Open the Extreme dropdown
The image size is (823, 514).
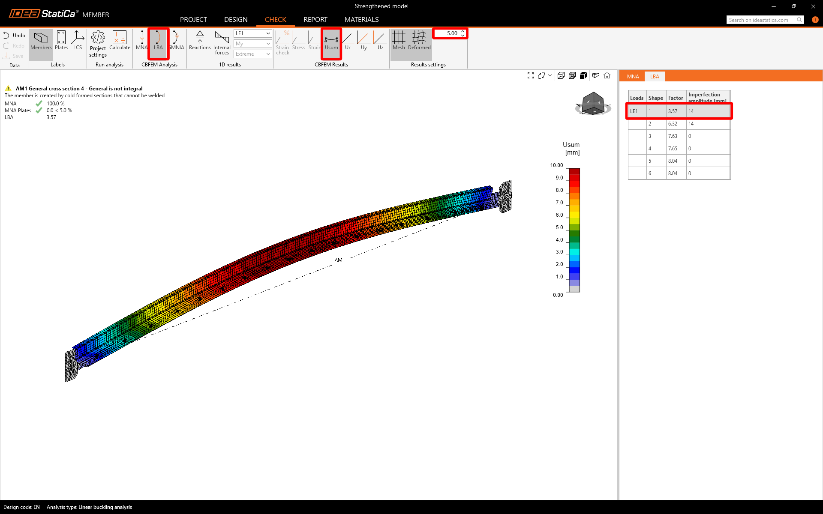(252, 54)
